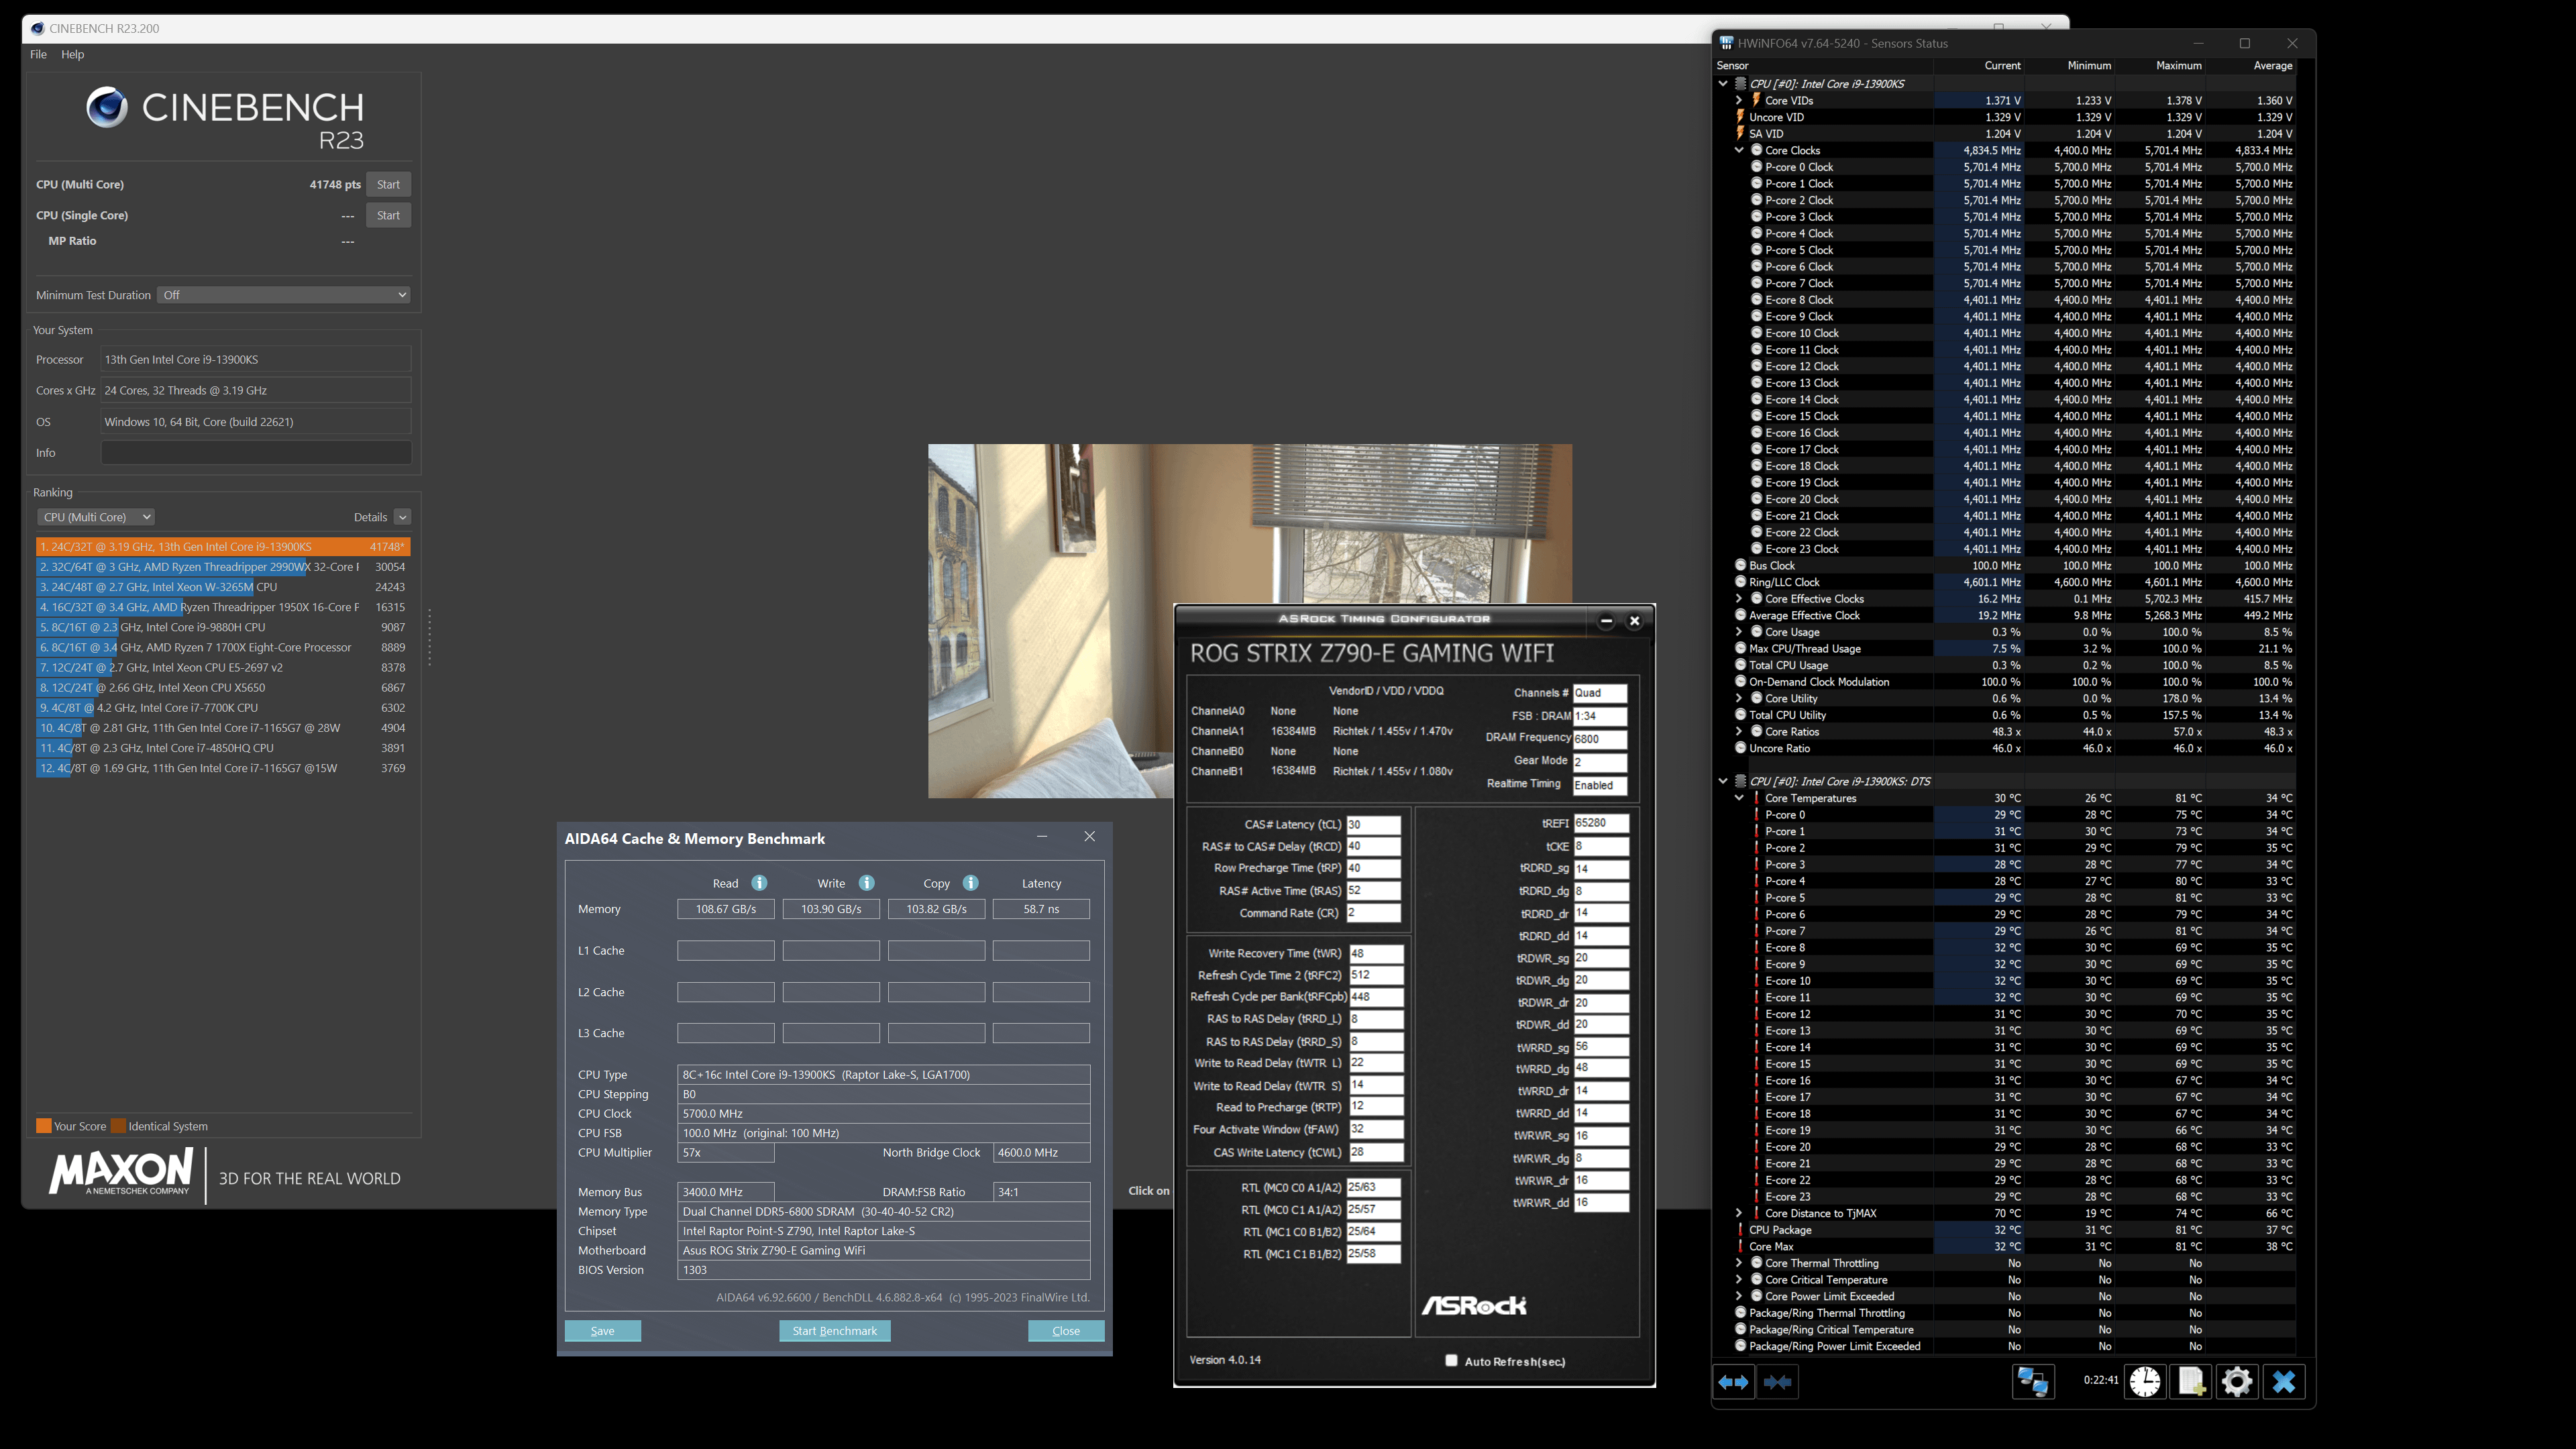Expand the Core VIDs sensor group
The height and width of the screenshot is (1449, 2576).
pos(1739,100)
